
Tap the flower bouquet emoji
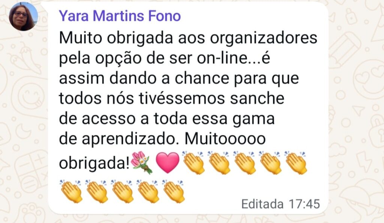[x=142, y=162]
